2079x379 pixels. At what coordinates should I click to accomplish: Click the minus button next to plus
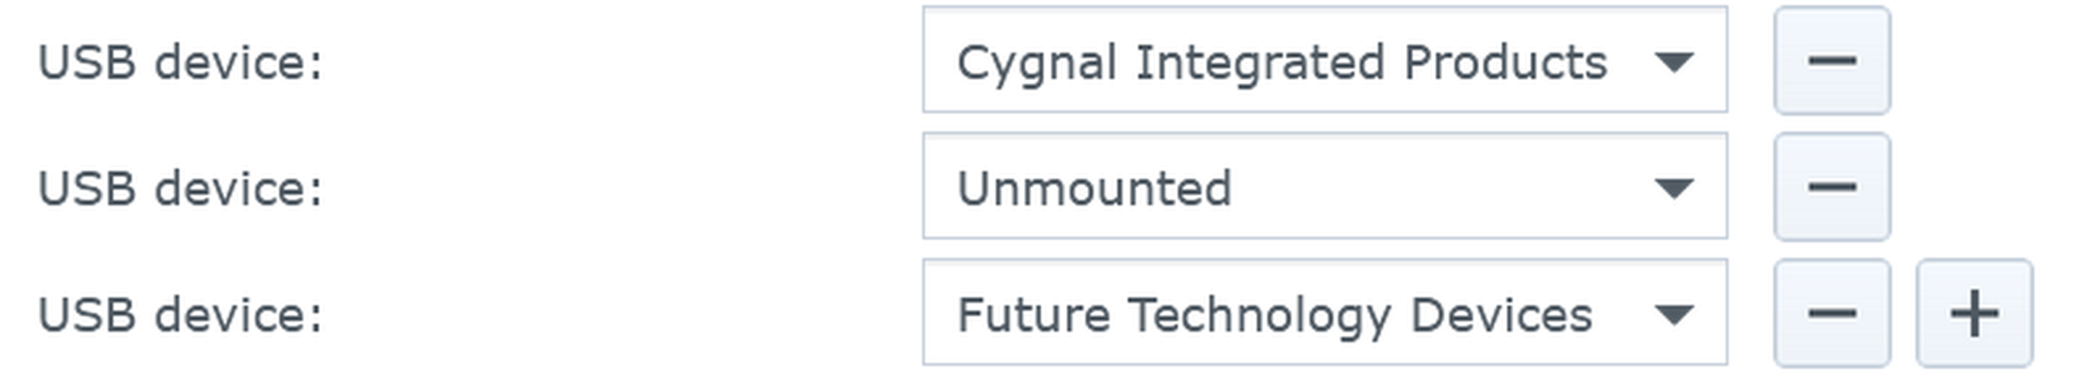1831,313
